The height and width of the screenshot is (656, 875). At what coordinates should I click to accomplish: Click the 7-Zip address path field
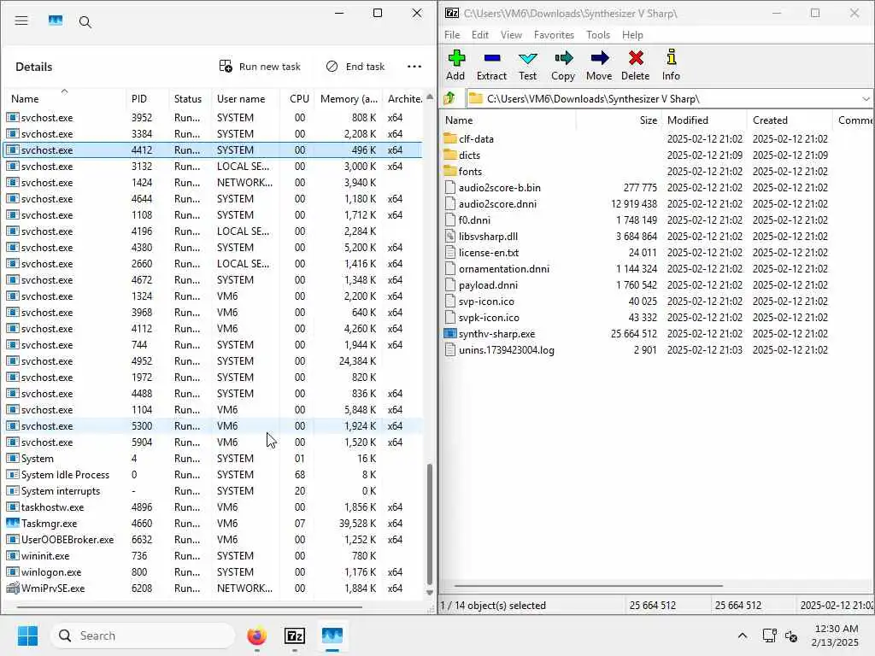(x=664, y=99)
